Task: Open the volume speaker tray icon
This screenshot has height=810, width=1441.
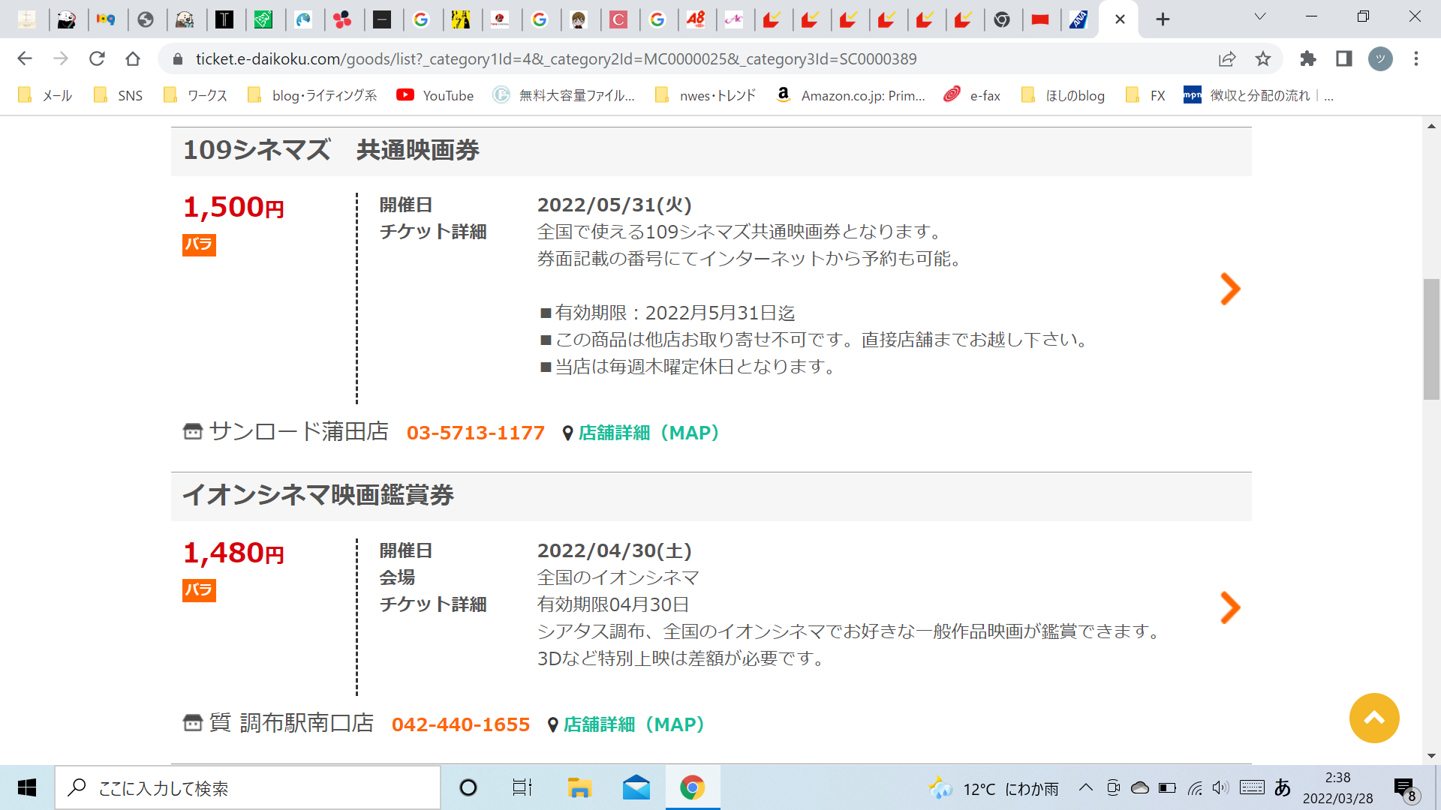Action: (1220, 787)
